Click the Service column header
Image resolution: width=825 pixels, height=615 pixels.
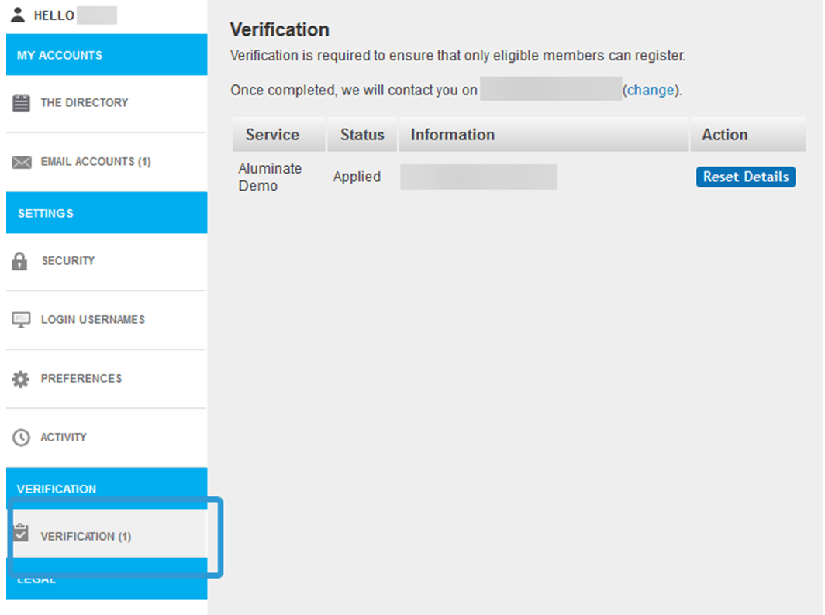272,135
